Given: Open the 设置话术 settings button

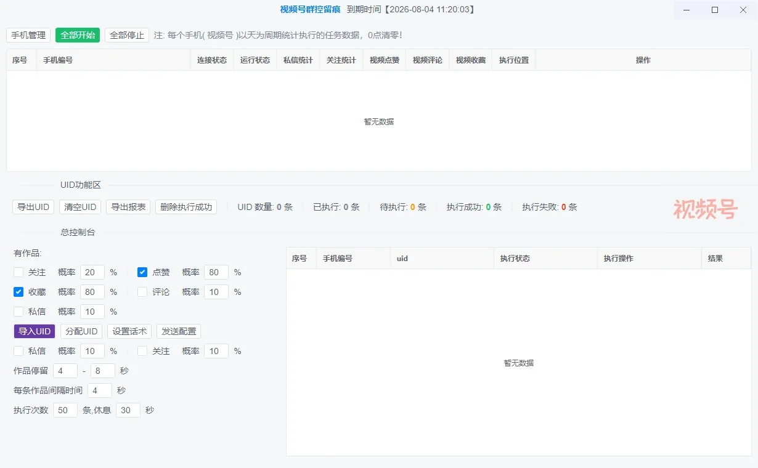Looking at the screenshot, I should tap(129, 331).
